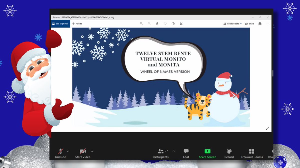This screenshot has width=300, height=168.
Task: Click See all photos in Photos app
Action: [x=60, y=24]
